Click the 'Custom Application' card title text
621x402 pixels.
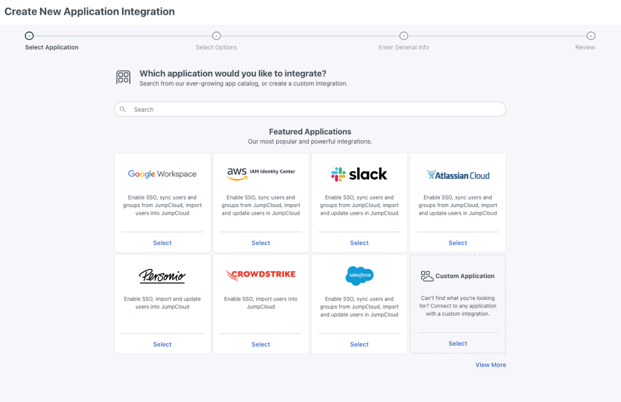point(465,276)
